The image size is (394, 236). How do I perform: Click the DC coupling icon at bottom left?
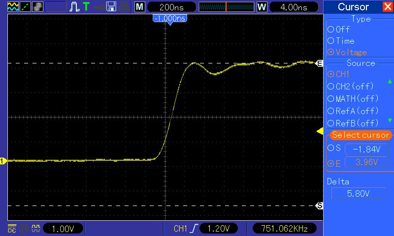click(x=12, y=229)
